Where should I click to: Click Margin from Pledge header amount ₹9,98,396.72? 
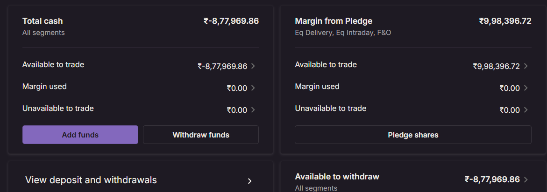(x=505, y=21)
